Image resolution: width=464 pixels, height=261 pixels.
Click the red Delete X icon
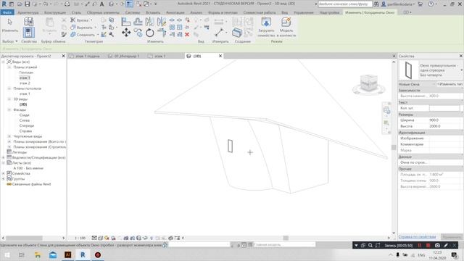187,35
